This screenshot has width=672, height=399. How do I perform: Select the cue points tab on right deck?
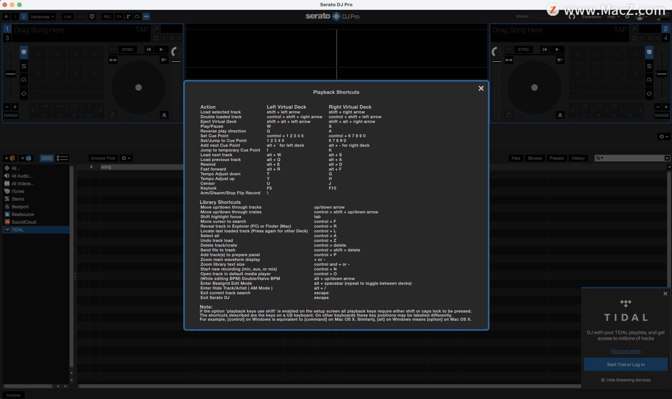tap(649, 52)
